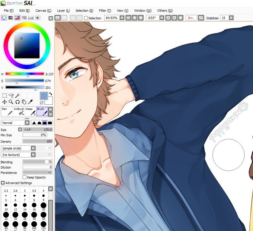Open the Others menu
Viewport: 253px width, 231px height.
165,11
